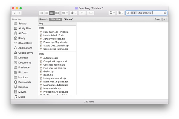The width and height of the screenshot is (179, 119).
Task: Open the Kenny home folder
Action: [20, 38]
